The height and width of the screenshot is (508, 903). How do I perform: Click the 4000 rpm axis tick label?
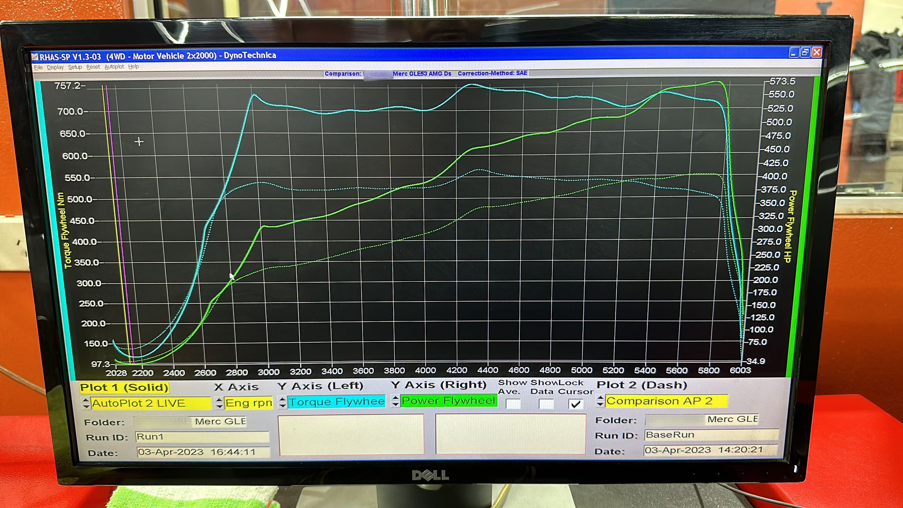point(425,370)
